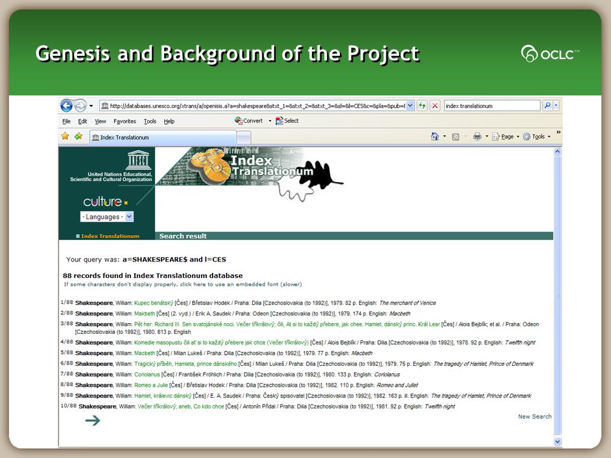
Task: Click the New Search link
Action: pyautogui.click(x=535, y=417)
